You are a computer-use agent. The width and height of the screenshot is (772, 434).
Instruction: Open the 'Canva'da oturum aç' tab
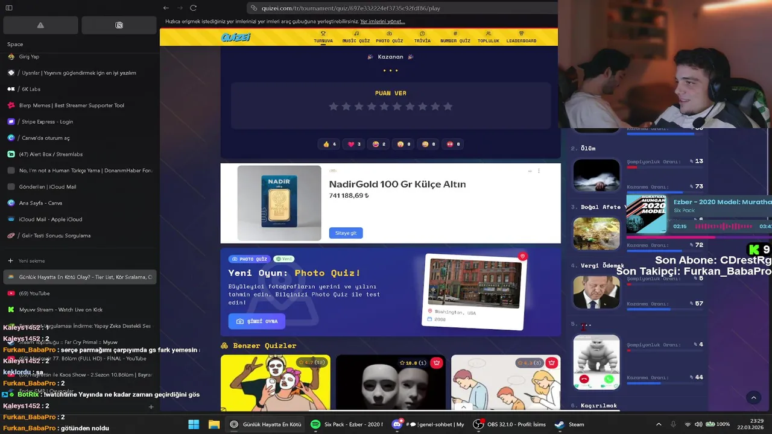(80, 138)
